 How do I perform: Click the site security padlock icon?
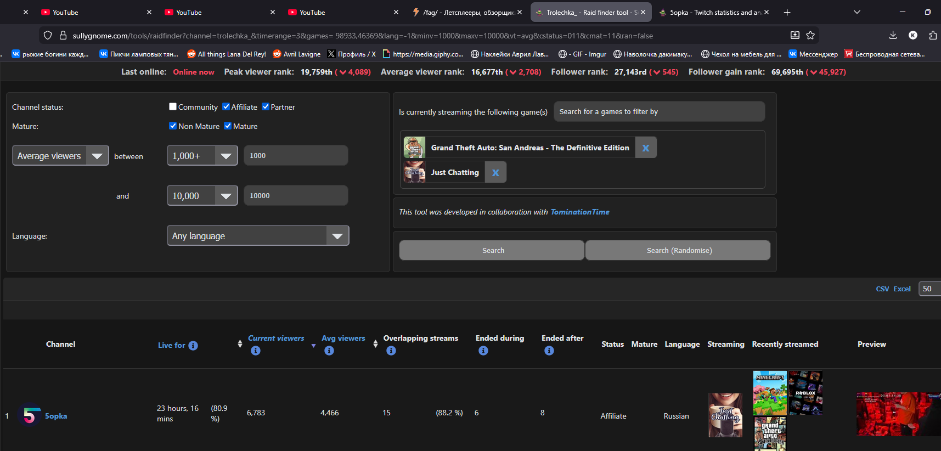point(63,35)
